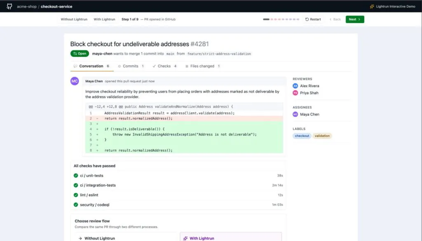Click the 1m 03s codeql duration

(277, 205)
